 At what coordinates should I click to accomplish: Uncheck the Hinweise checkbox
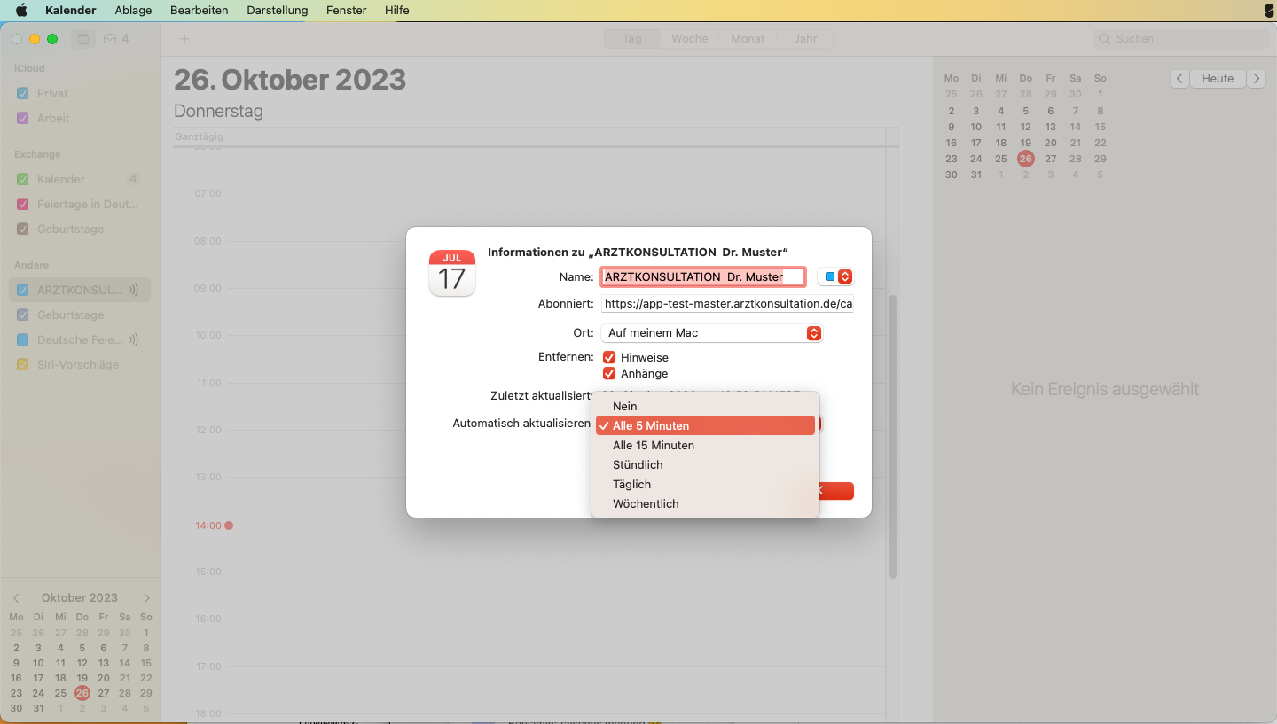[609, 357]
